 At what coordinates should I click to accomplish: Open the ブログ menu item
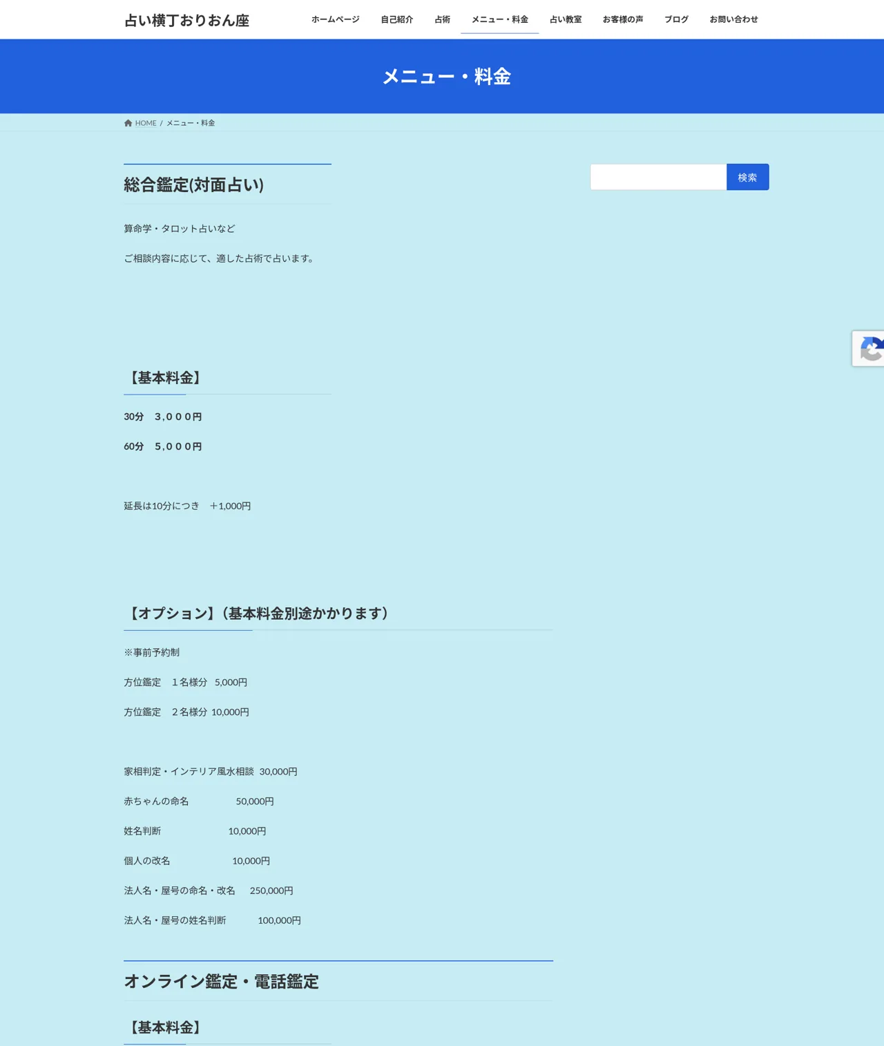676,19
